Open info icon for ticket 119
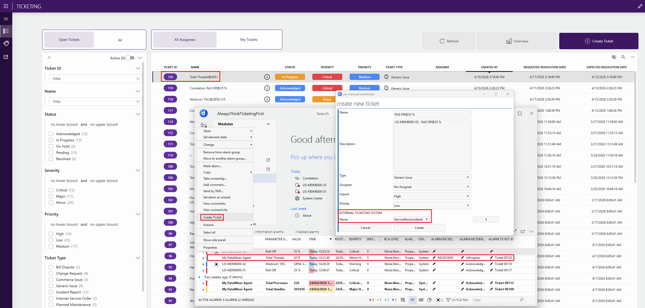Viewport: 645px width, 308px height. pos(267,88)
